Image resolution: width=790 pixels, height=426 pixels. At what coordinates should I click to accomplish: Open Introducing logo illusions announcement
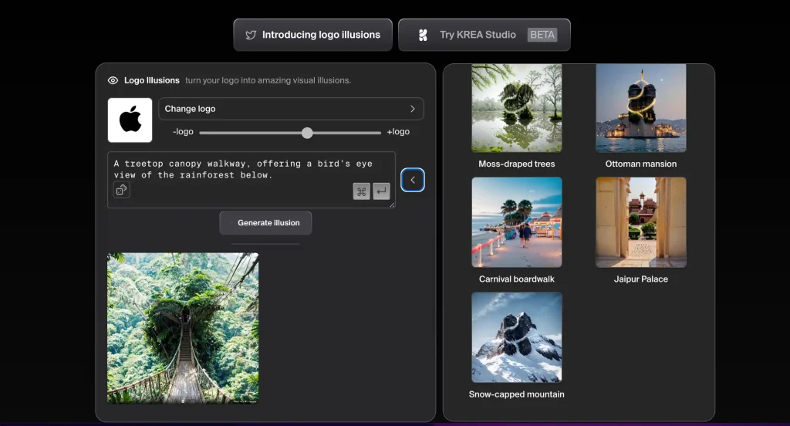[x=313, y=35]
